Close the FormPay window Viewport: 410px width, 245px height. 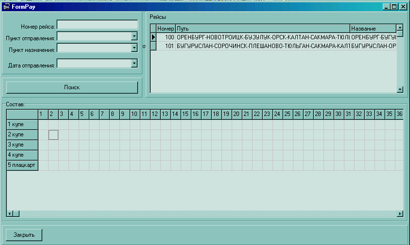pyautogui.click(x=403, y=7)
